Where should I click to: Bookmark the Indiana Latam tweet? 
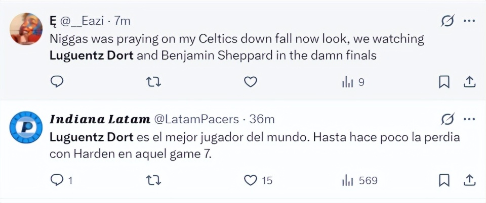pos(444,180)
